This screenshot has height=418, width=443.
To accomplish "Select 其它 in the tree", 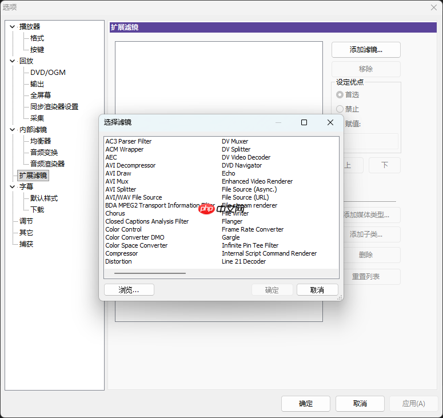I will 26,233.
